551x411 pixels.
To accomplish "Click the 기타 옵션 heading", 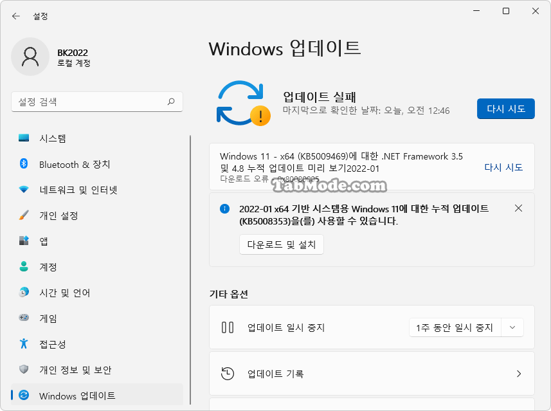I will point(229,294).
